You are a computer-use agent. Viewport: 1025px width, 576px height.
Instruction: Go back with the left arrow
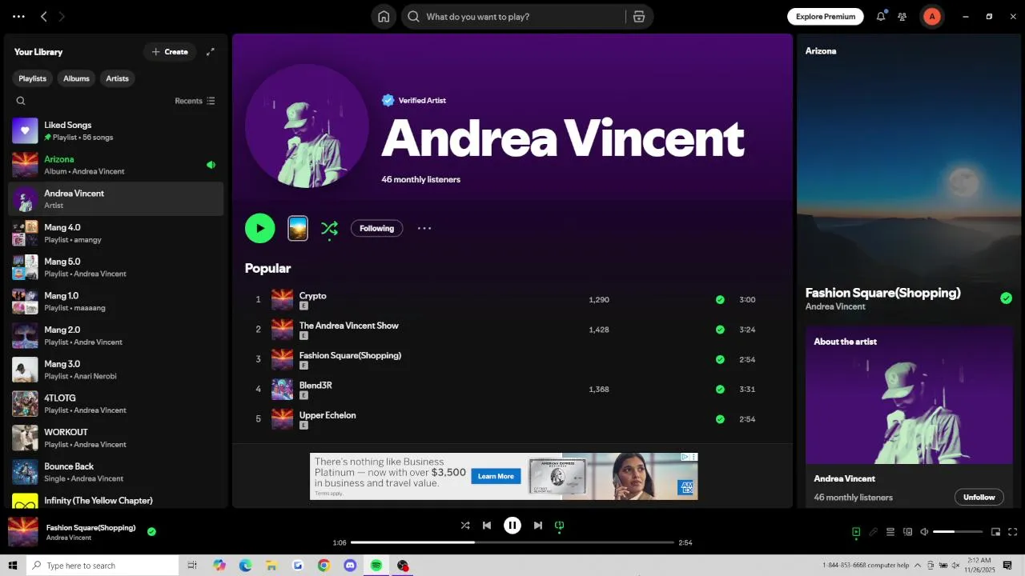point(44,16)
